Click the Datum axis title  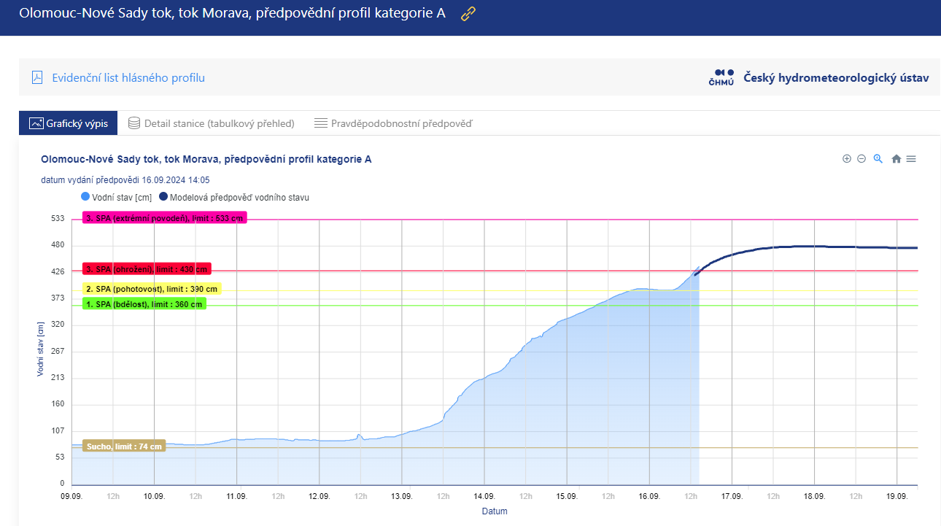[495, 511]
